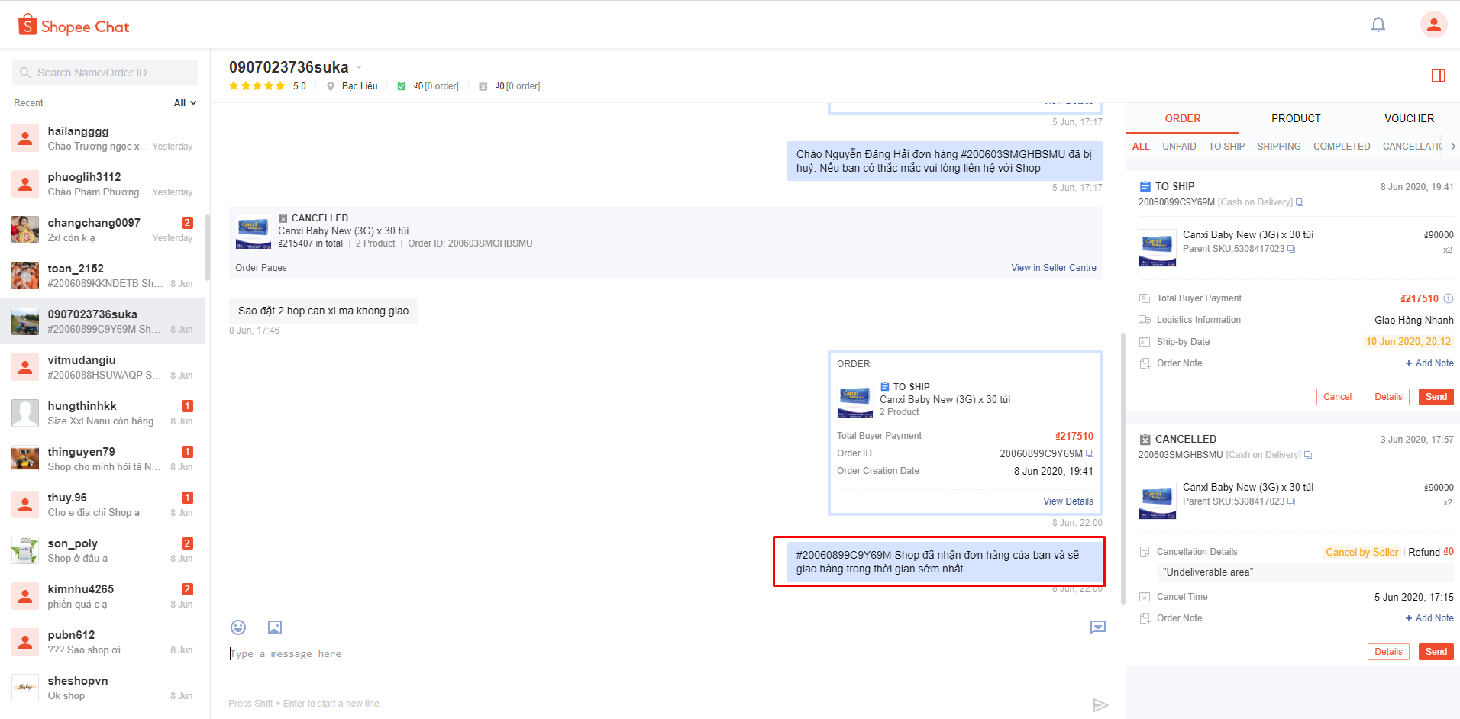
Task: Open quick reply message templates icon
Action: (1098, 627)
